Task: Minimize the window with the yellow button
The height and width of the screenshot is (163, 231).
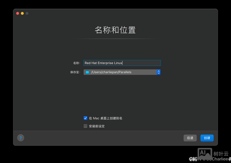Action: pyautogui.click(x=22, y=13)
